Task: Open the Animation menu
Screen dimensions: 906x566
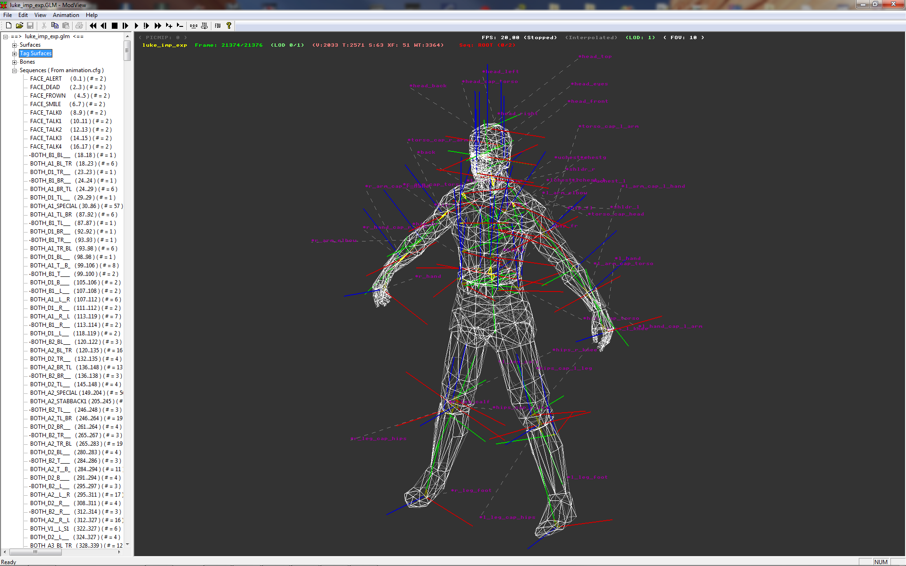Action: 66,15
